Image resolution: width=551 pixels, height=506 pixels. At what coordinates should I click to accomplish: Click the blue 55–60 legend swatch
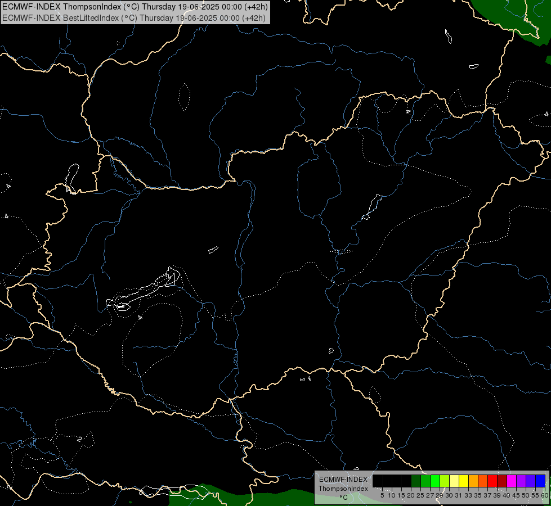tap(540, 481)
